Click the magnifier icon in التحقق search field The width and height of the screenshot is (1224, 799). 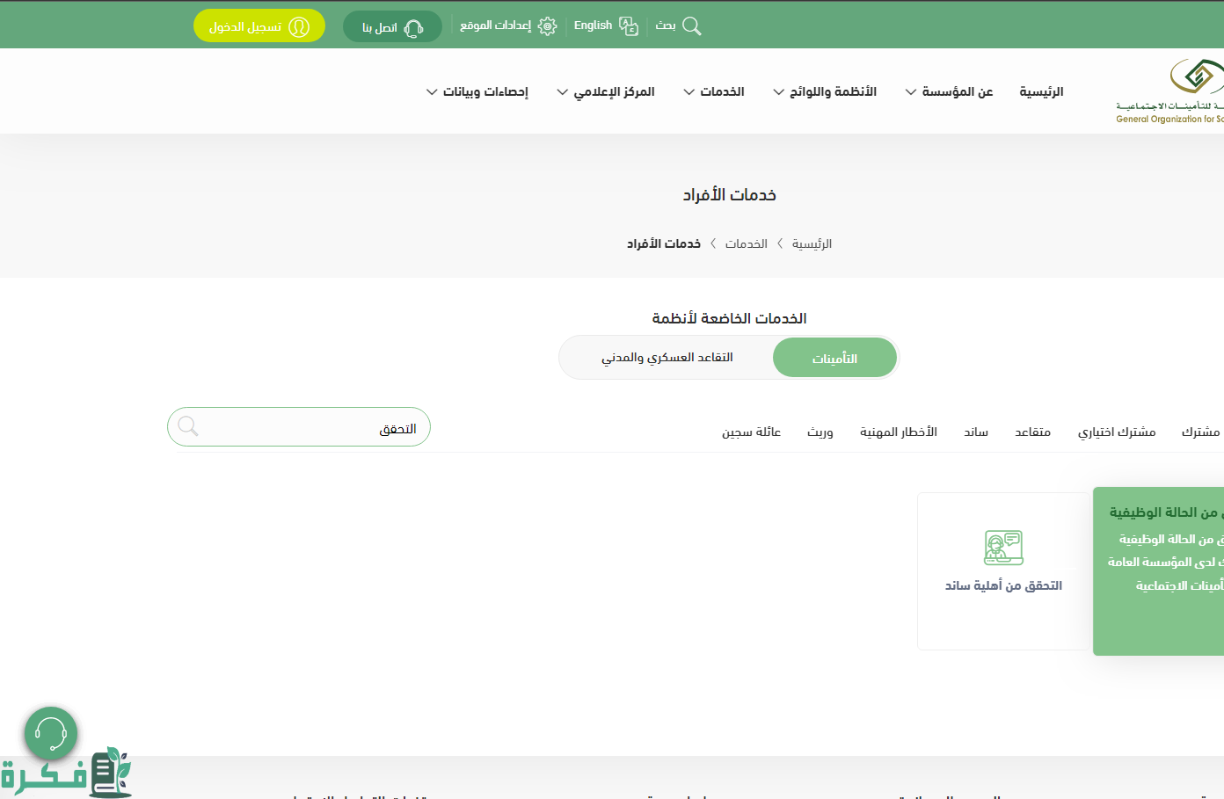[x=188, y=426]
